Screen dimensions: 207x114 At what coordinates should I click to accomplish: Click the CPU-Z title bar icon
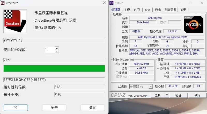tap(112, 3)
